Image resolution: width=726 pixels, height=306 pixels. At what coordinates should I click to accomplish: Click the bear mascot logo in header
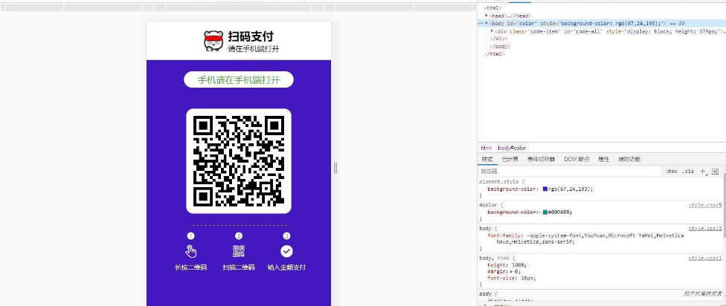click(213, 41)
